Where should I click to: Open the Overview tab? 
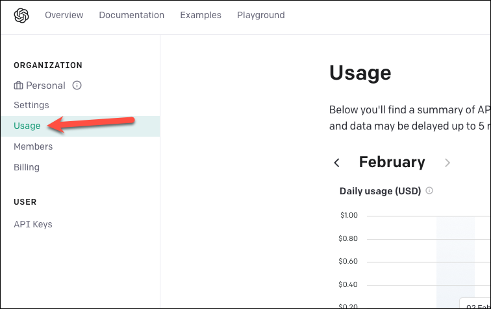click(64, 15)
